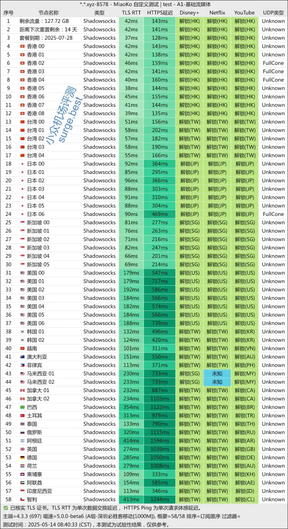Click the 未知 Netflix cell in 马来西亚 02 row
The width and height of the screenshot is (288, 529).
click(217, 382)
